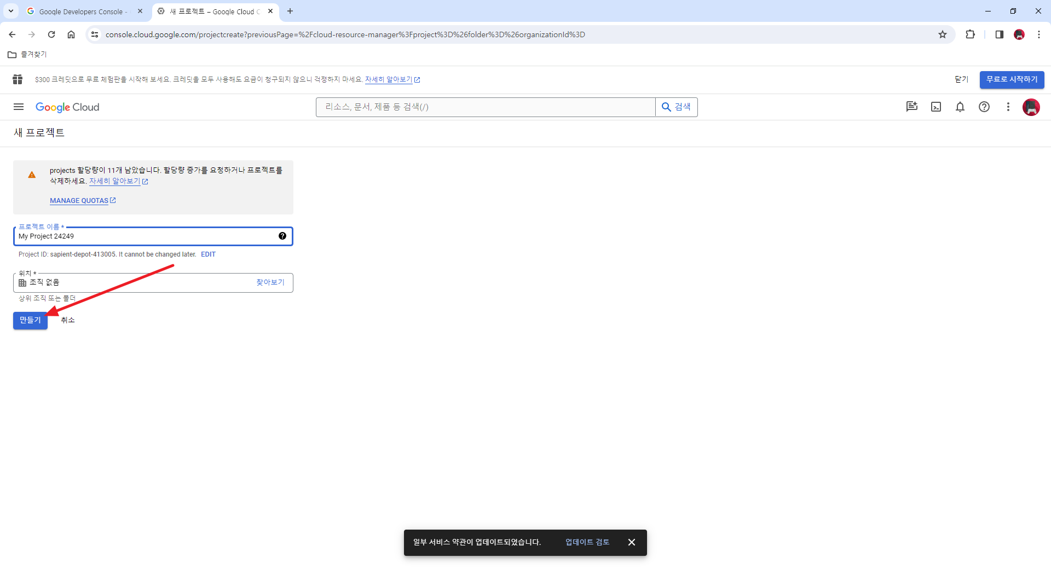The image size is (1051, 569).
Task: Open the Chrome three-dot menu
Action: point(1039,34)
